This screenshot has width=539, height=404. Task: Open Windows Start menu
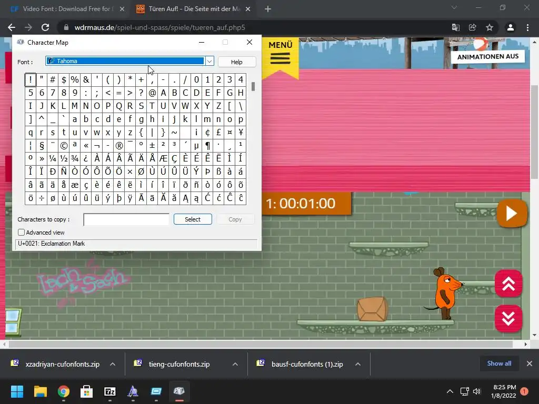point(17,391)
